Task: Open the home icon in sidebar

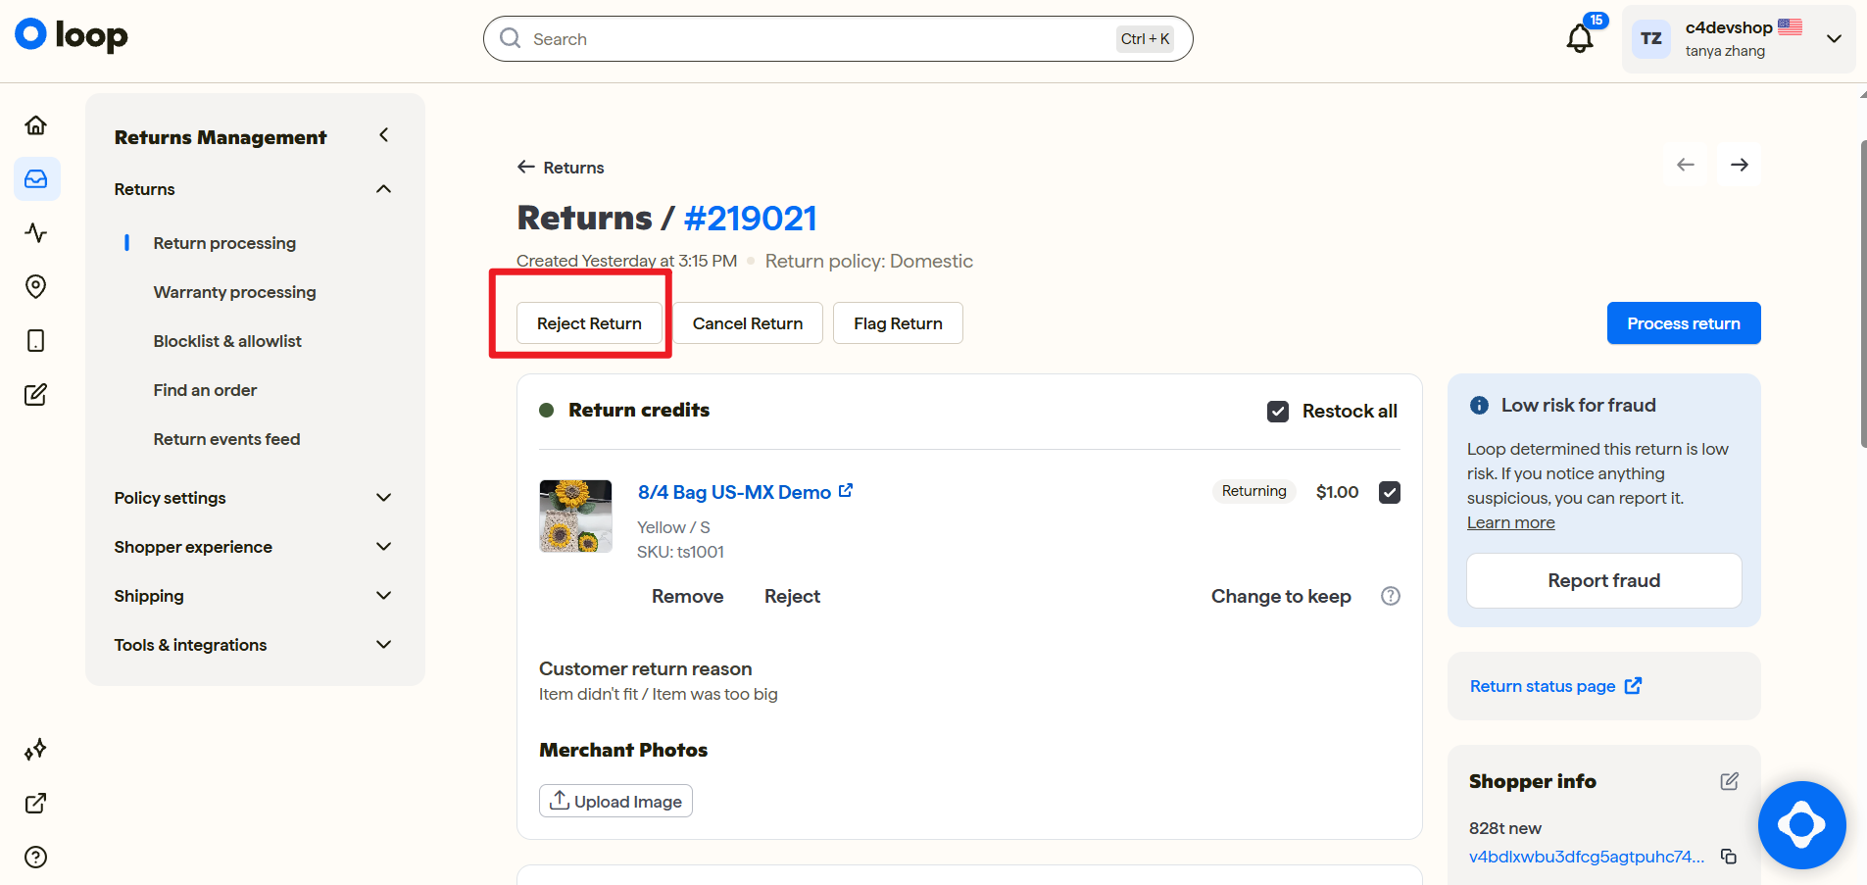Action: pos(36,125)
